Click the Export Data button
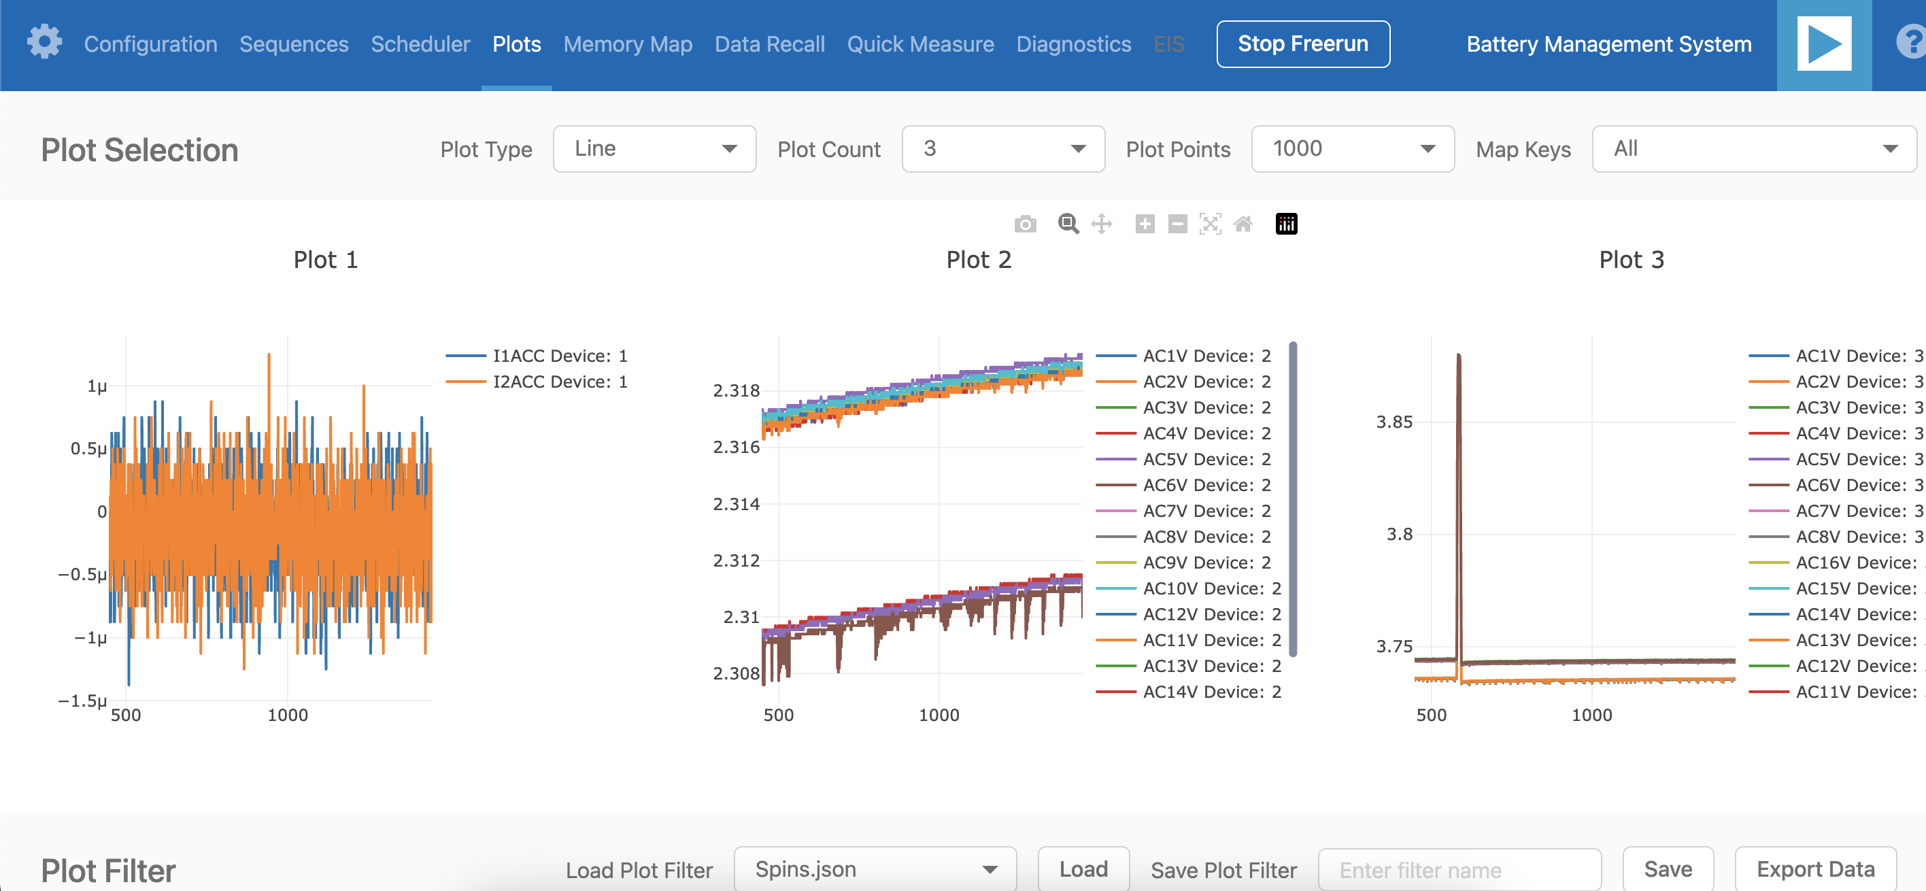This screenshot has width=1926, height=891. click(1814, 869)
